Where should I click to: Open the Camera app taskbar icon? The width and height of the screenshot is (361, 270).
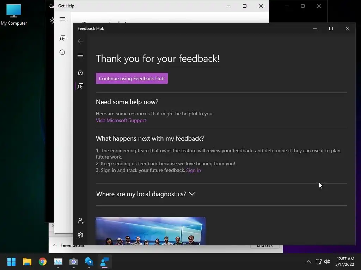point(74,262)
